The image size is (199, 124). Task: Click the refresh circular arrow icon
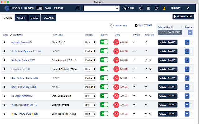coord(112,25)
